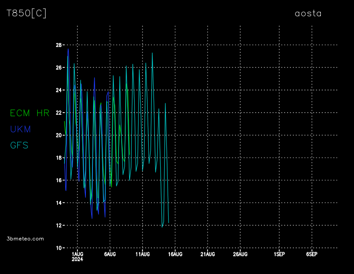Select the 1AUG date tick label
This screenshot has width=354, height=274.
point(77,254)
